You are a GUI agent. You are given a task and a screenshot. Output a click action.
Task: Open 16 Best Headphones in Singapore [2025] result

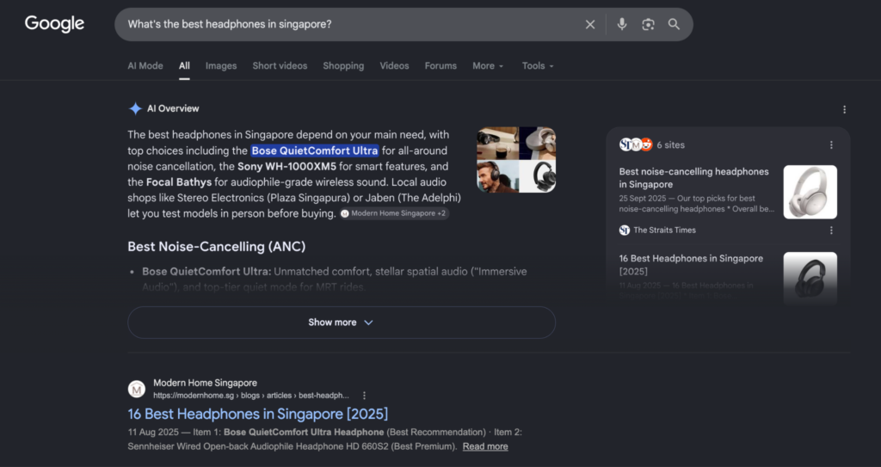[x=258, y=415]
